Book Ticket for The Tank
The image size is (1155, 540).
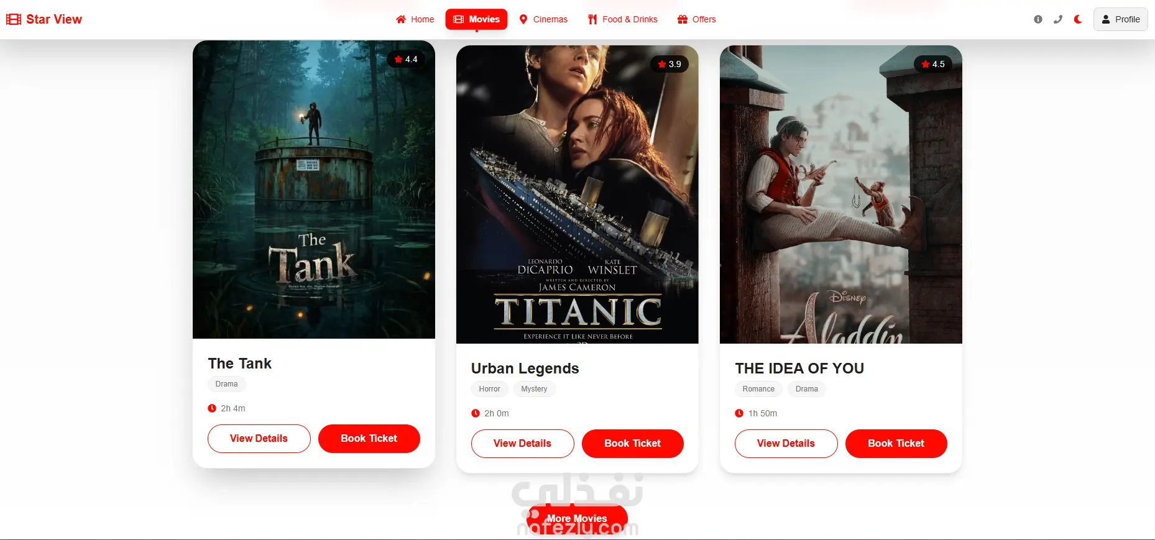click(369, 439)
